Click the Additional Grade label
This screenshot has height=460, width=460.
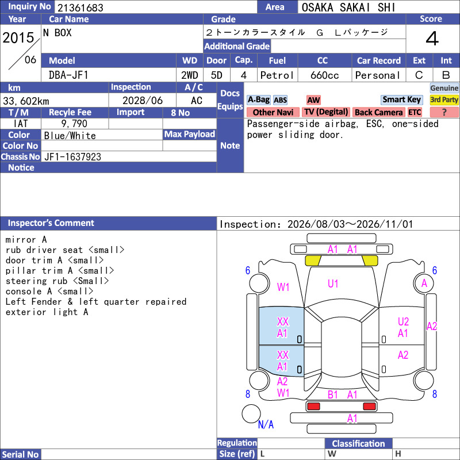point(237,46)
